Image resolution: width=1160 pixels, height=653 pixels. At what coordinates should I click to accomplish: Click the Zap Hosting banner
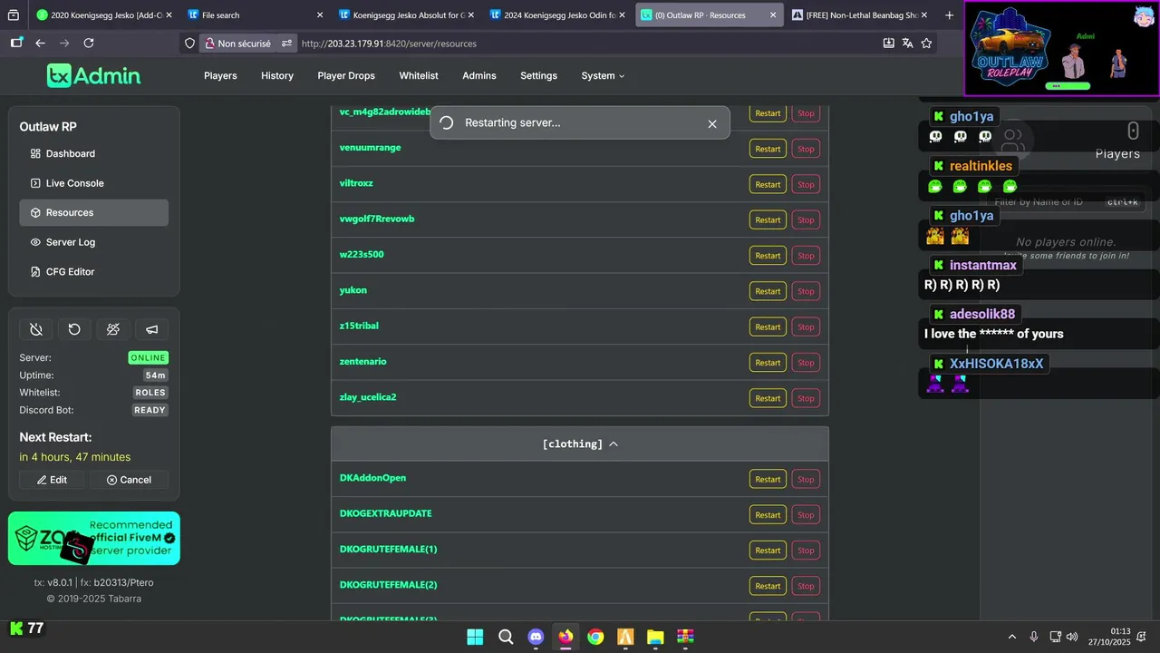[94, 538]
